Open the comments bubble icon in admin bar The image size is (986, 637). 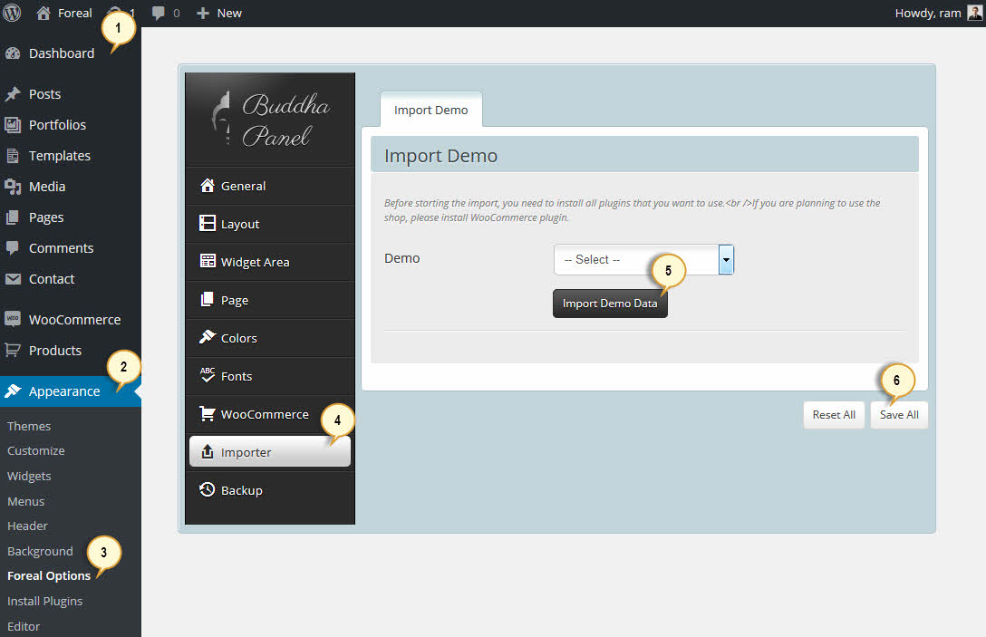pos(159,13)
